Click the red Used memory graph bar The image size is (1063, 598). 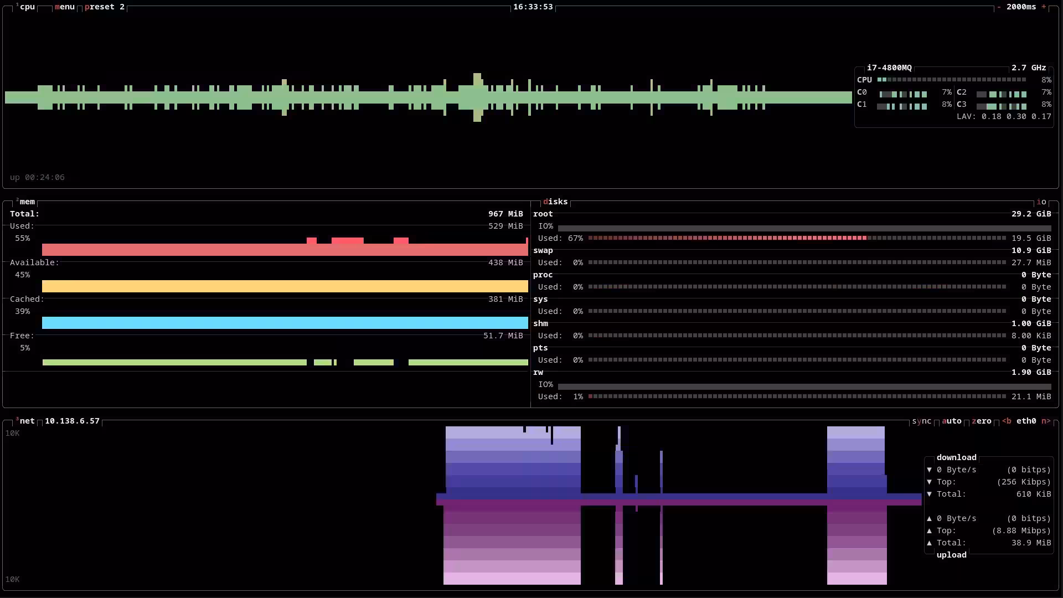[285, 247]
